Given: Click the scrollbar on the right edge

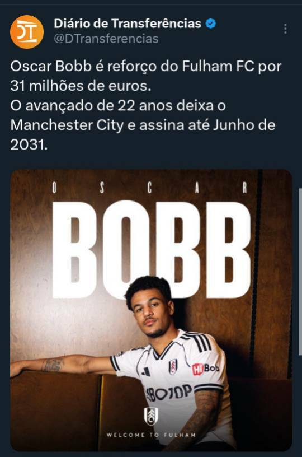Looking at the screenshot, I should (300, 271).
